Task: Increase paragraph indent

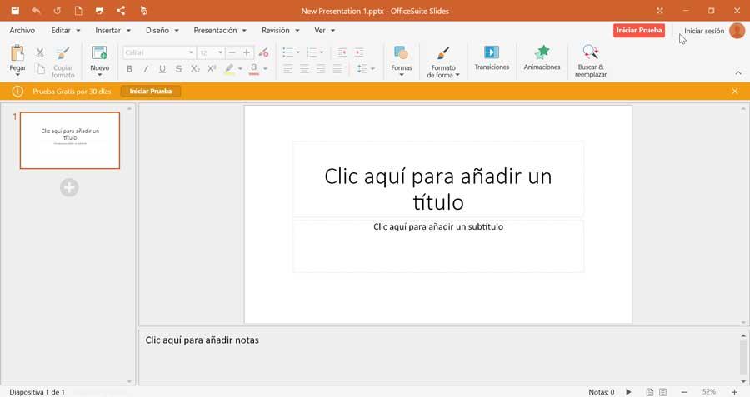Action: click(x=359, y=52)
